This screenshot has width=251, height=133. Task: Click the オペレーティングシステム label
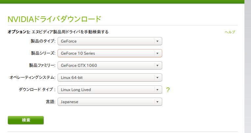pos(33,78)
